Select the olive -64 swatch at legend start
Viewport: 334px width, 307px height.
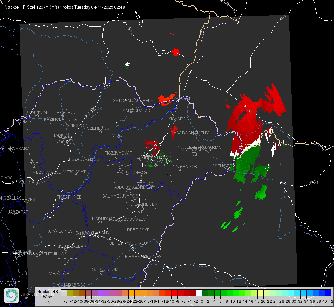tap(70, 293)
